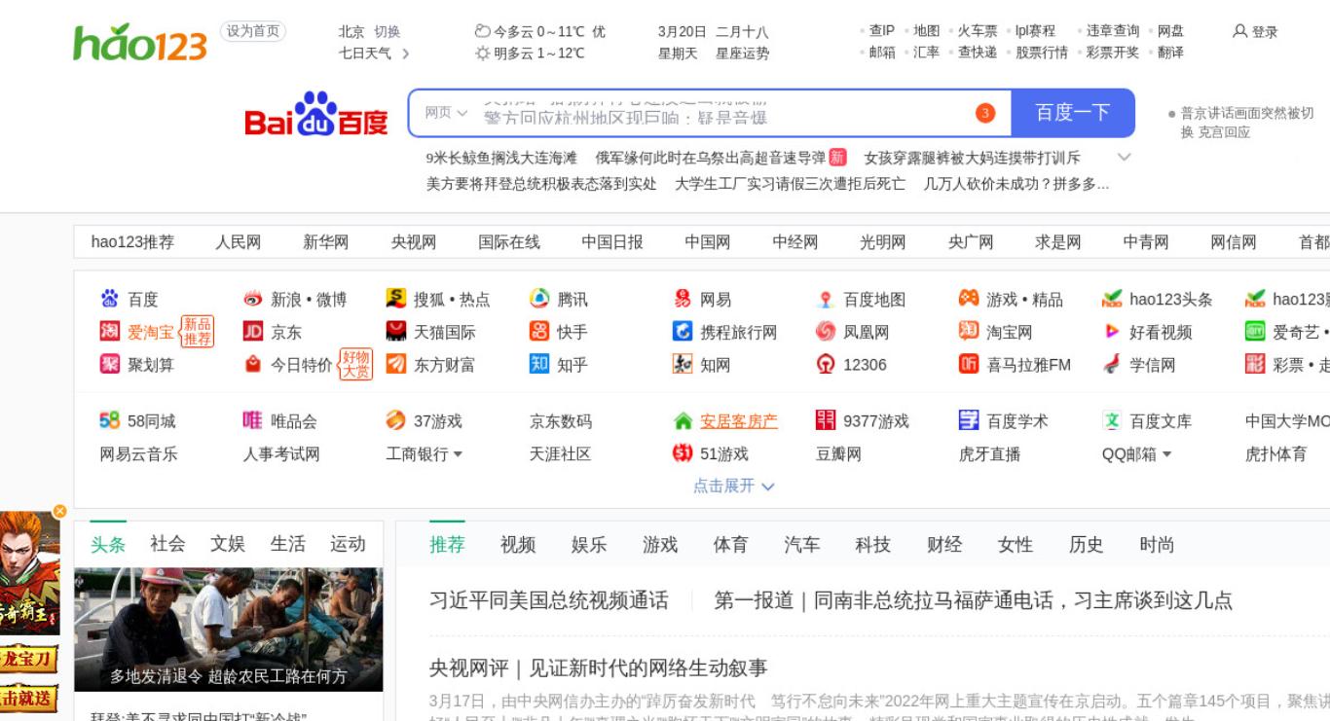The image size is (1330, 721).
Task: Open 游戏·精品 gamepad icon
Action: (x=969, y=299)
